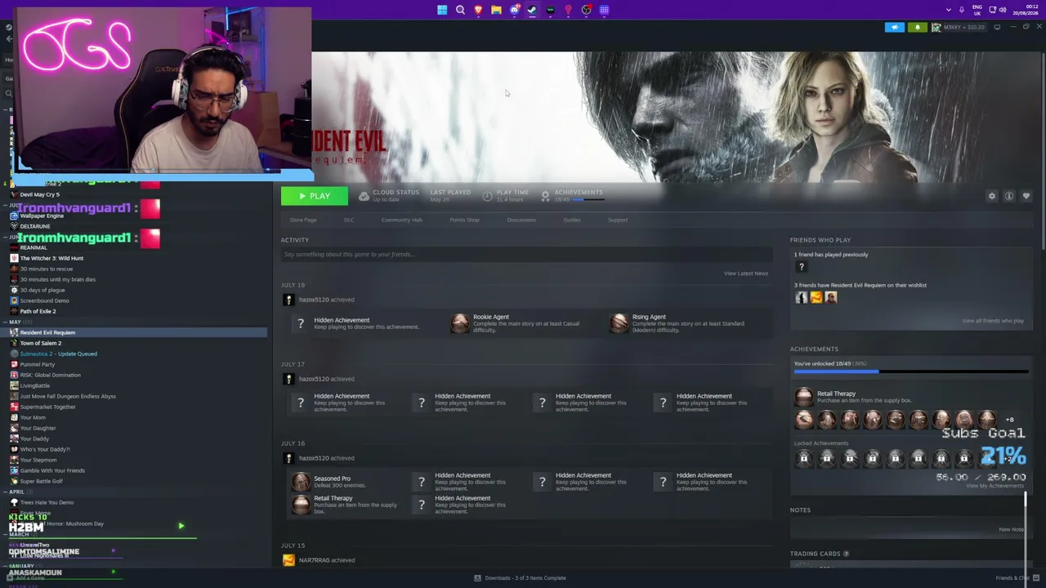Screen dimensions: 1046x588
Task: Open the Discussions tab
Action: click(521, 220)
